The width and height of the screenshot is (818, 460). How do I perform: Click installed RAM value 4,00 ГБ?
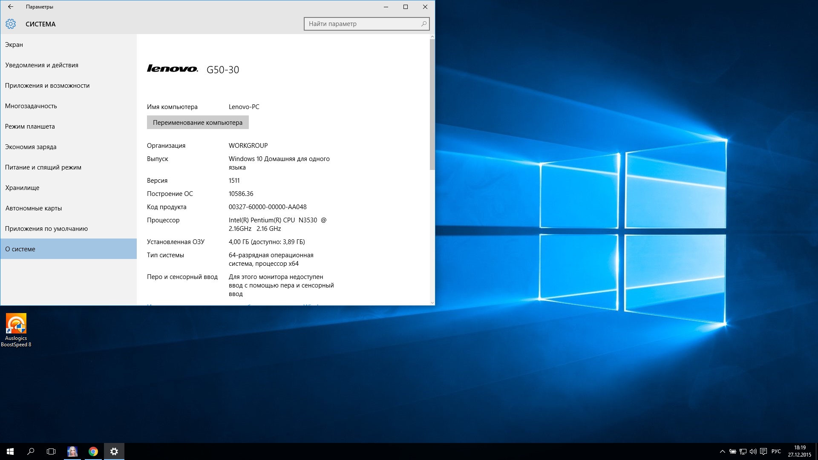pos(267,242)
